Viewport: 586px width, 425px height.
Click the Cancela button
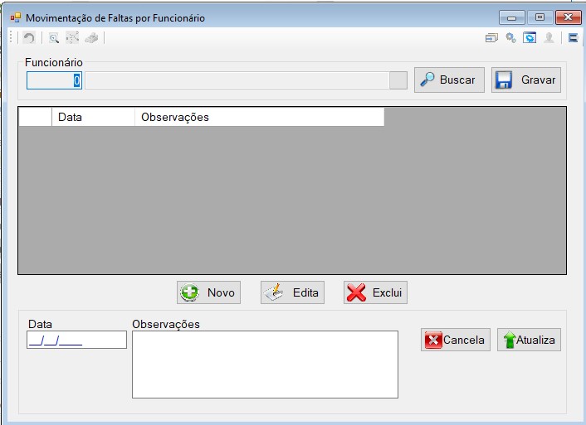pyautogui.click(x=456, y=340)
